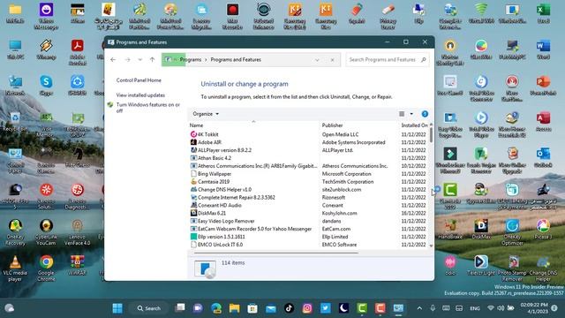Open Instagram from taskbar

click(x=307, y=308)
